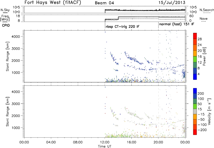
Task: Click the 'Slant Range [km]' label of the power panel
Action: (7, 56)
